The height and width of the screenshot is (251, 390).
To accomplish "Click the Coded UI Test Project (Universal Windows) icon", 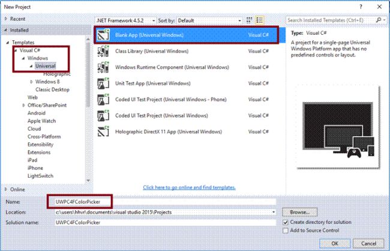I will [103, 115].
